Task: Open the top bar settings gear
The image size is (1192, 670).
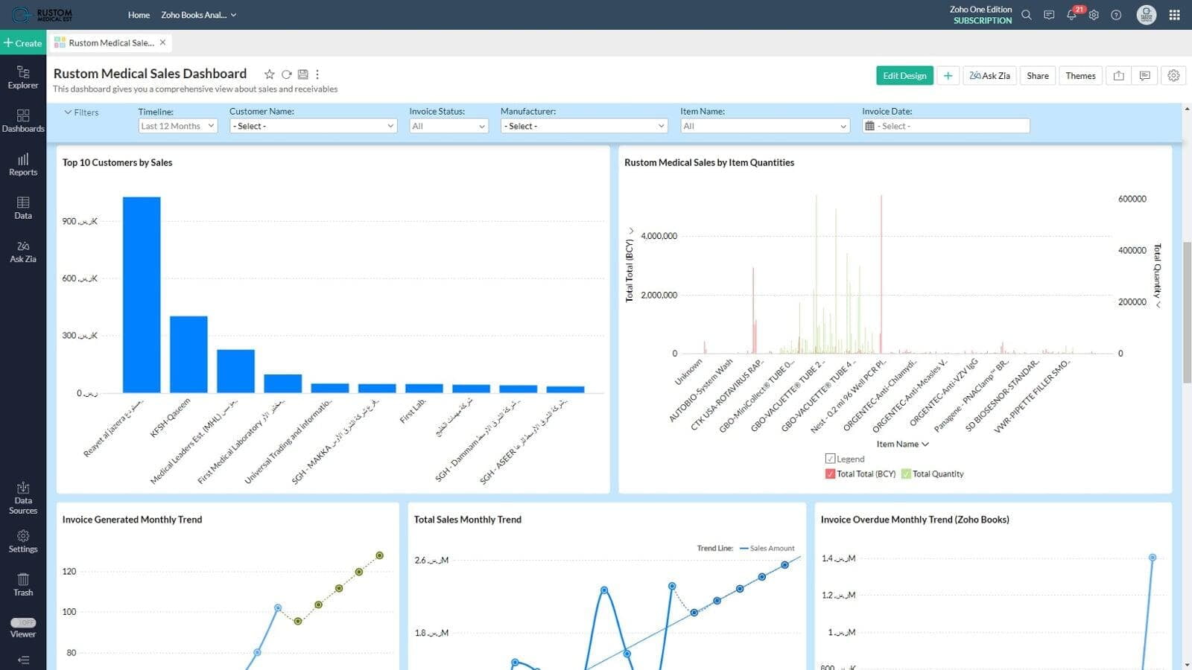Action: 1094,15
